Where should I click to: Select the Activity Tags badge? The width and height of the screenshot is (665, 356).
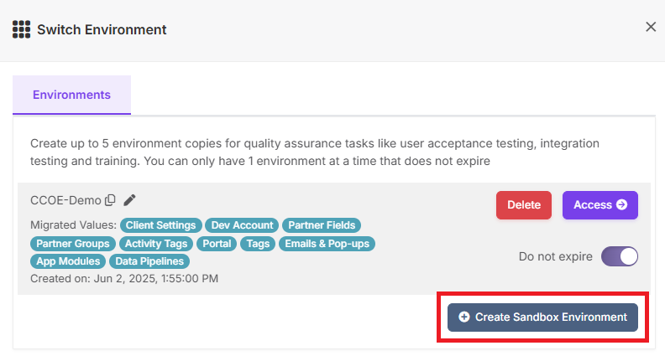coord(156,244)
